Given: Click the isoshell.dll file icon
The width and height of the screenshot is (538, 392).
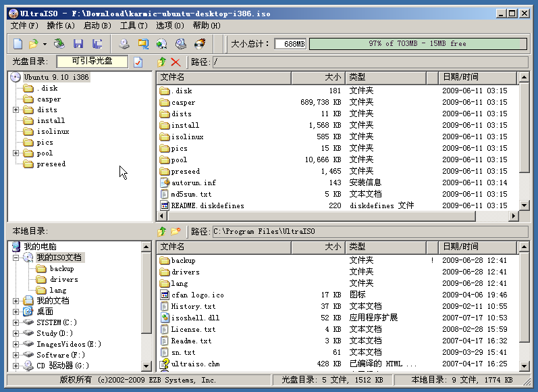Looking at the screenshot, I should pyautogui.click(x=165, y=318).
